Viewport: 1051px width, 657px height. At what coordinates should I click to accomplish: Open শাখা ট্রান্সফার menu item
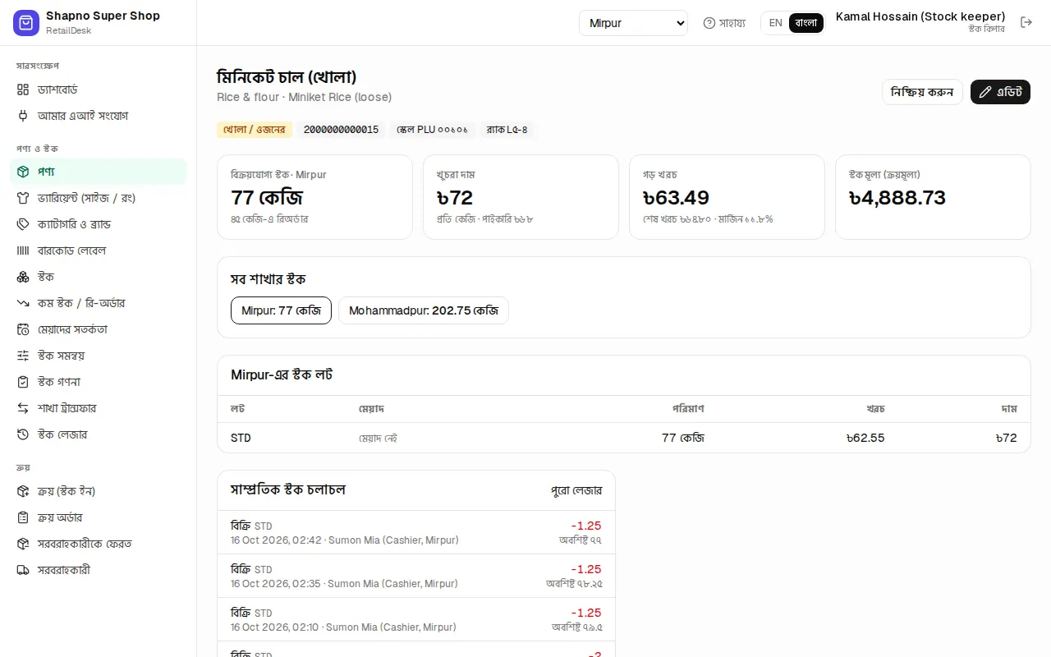99,408
